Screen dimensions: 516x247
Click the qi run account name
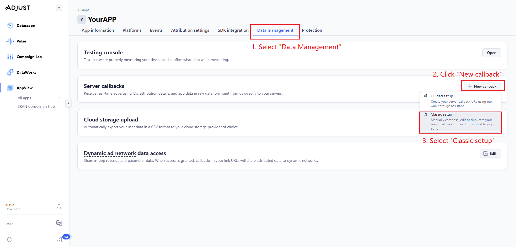(10, 205)
